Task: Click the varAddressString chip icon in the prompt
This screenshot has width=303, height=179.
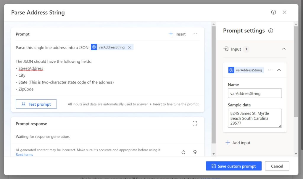Action: pyautogui.click(x=94, y=47)
